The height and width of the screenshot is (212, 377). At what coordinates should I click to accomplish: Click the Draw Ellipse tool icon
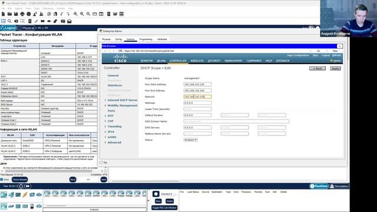click(49, 21)
